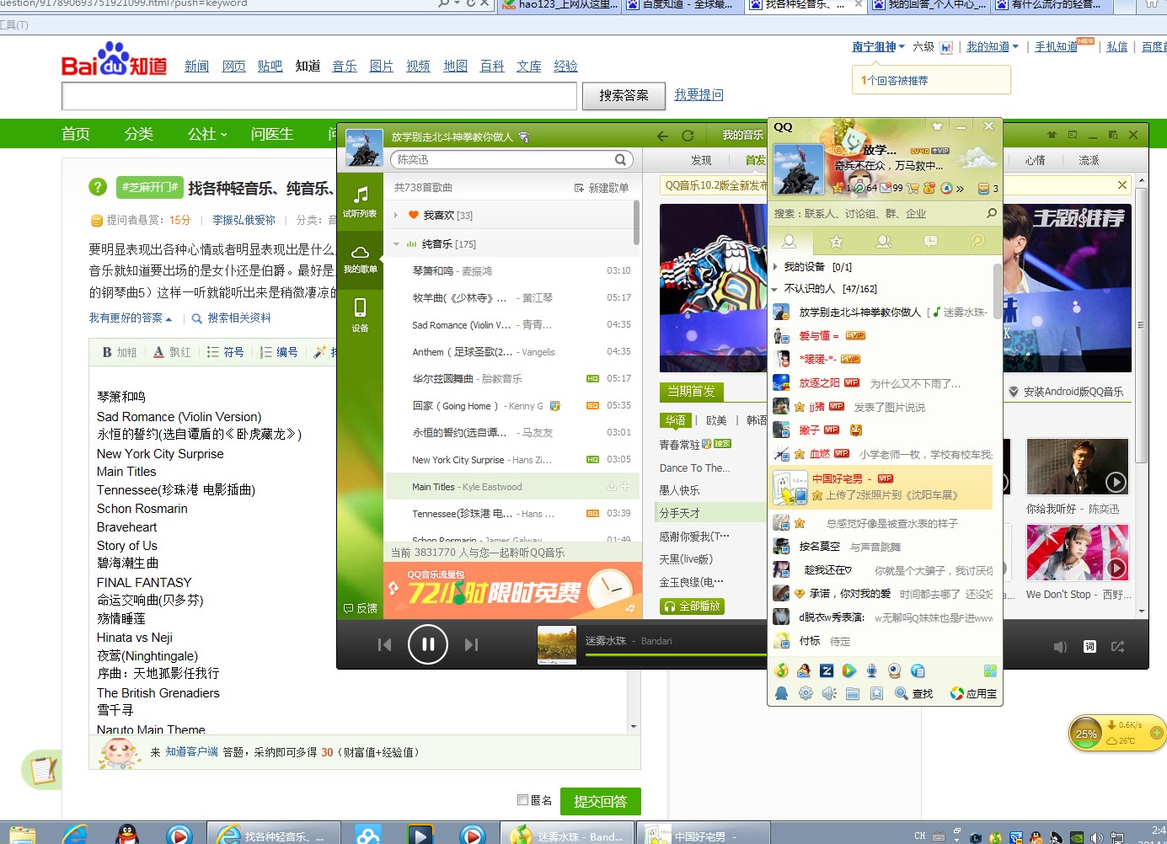Image resolution: width=1167 pixels, height=844 pixels.
Task: Select the Contacts tab icon in QQ
Action: click(x=790, y=242)
